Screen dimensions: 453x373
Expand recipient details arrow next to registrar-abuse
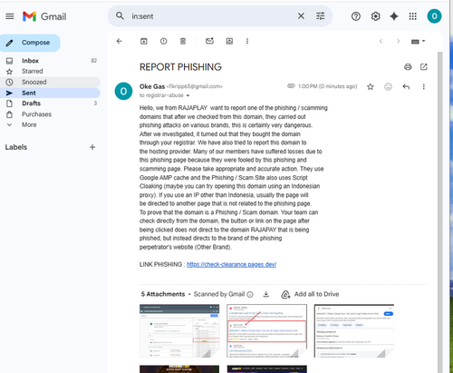[x=188, y=95]
